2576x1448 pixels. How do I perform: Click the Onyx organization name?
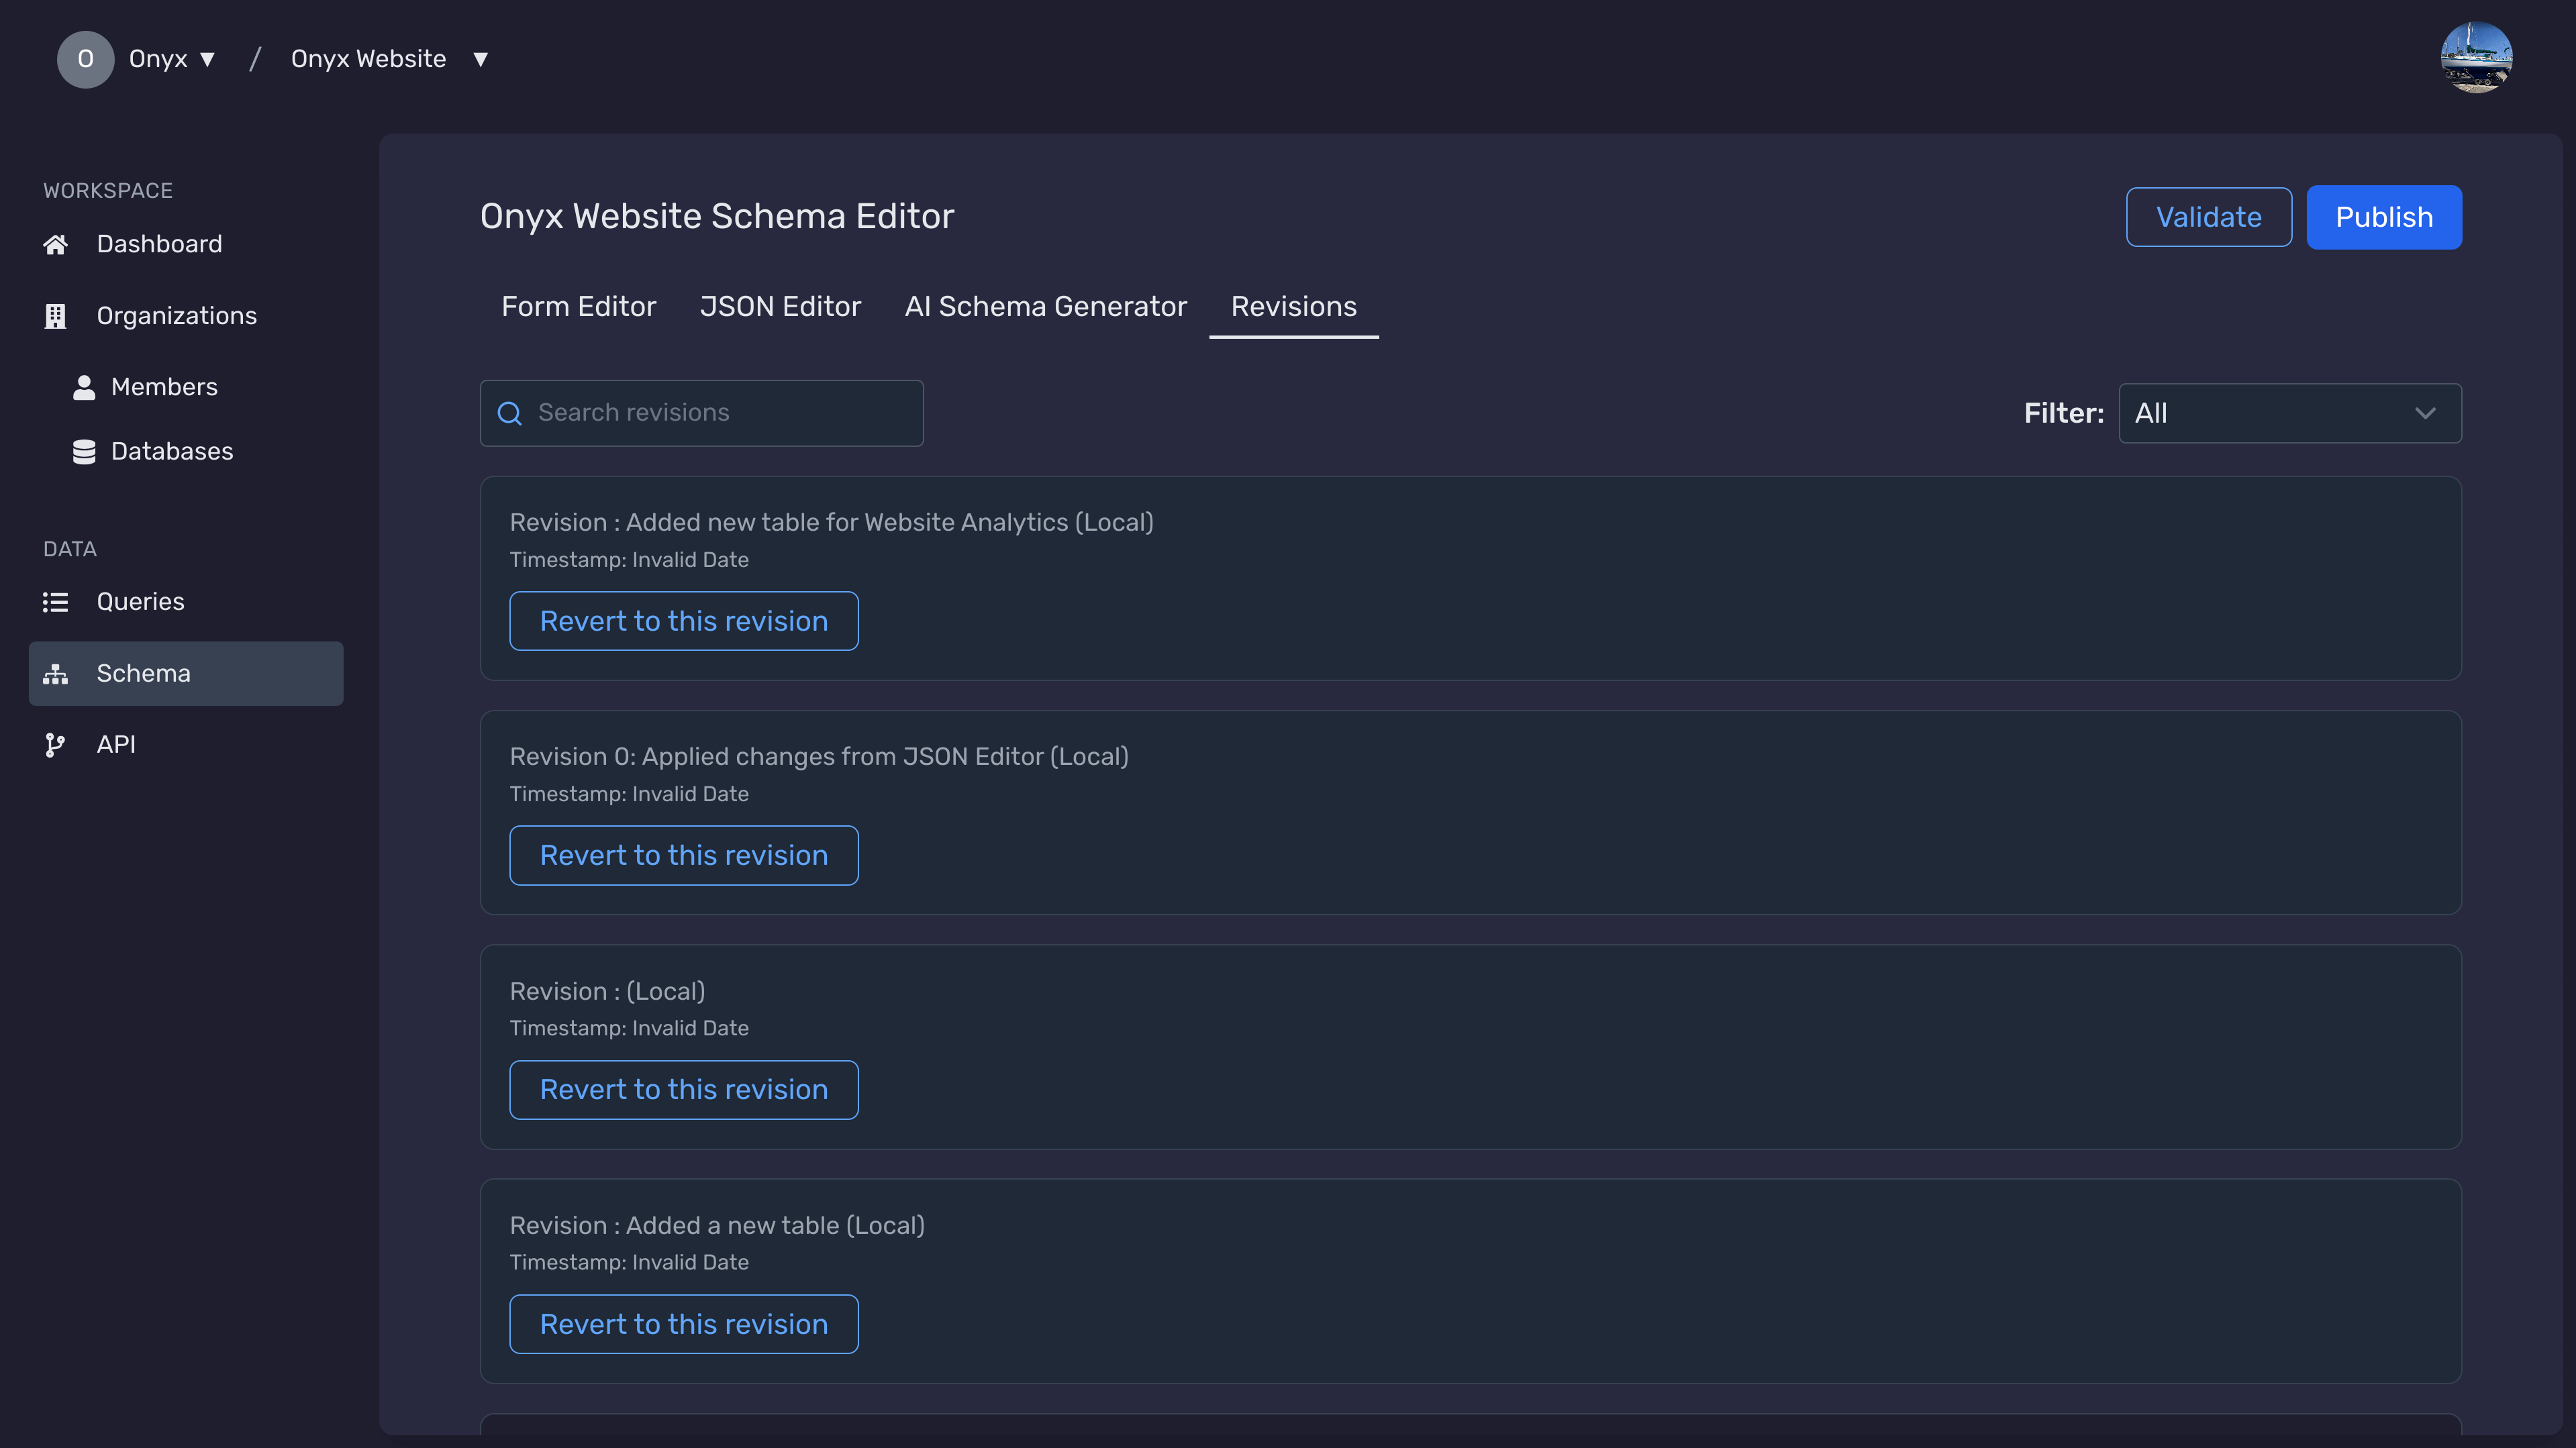pyautogui.click(x=158, y=59)
